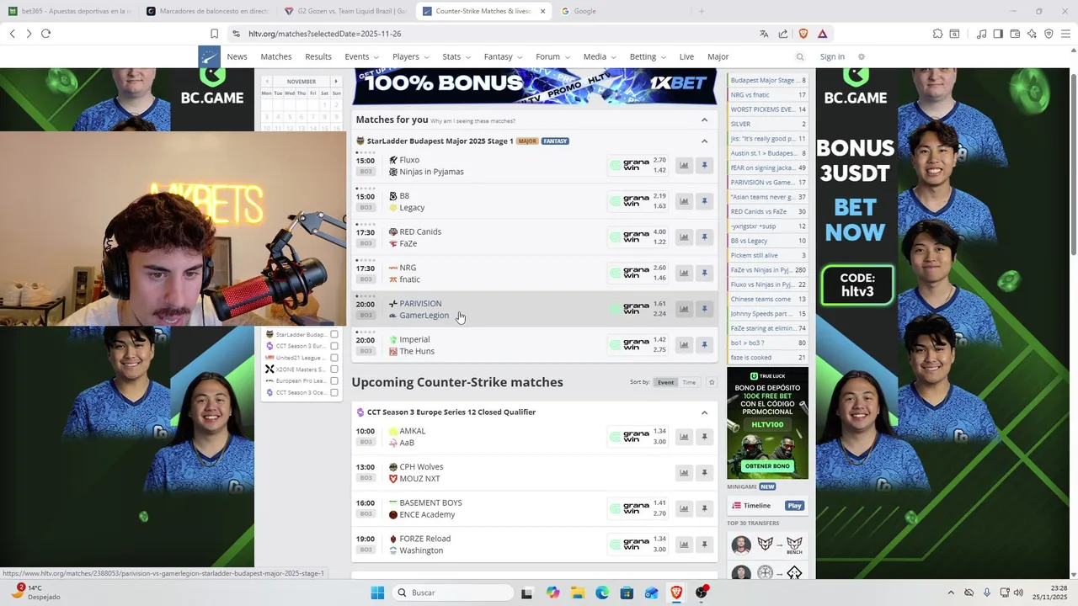Pin the B8 vs Legacy match
The height and width of the screenshot is (606, 1078).
pos(705,201)
